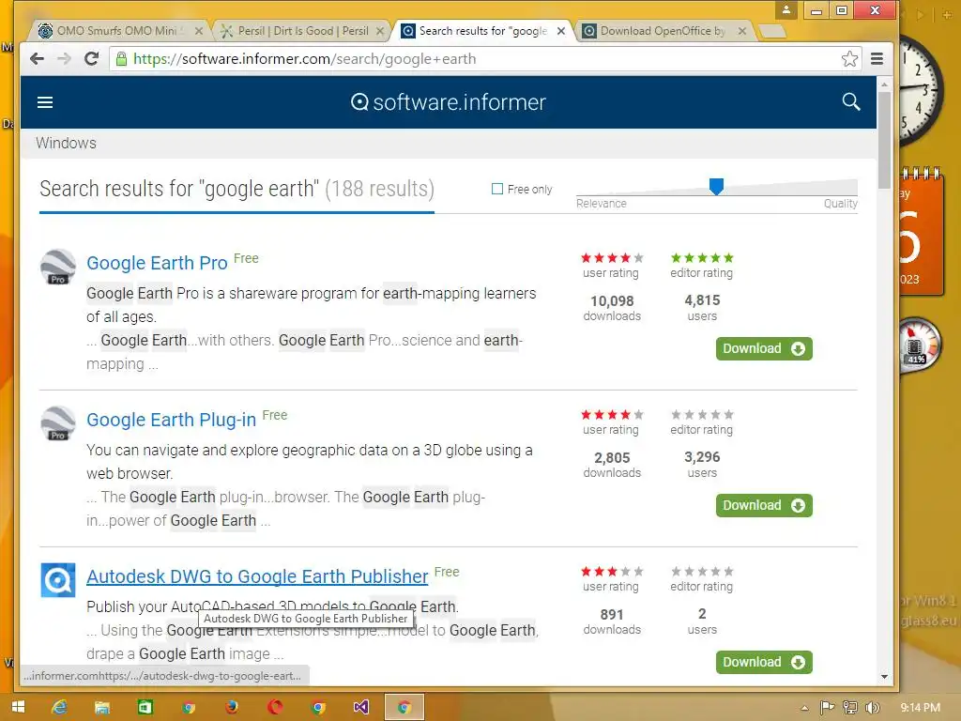Click the '3,296 users' count
The width and height of the screenshot is (961, 721).
tap(702, 465)
